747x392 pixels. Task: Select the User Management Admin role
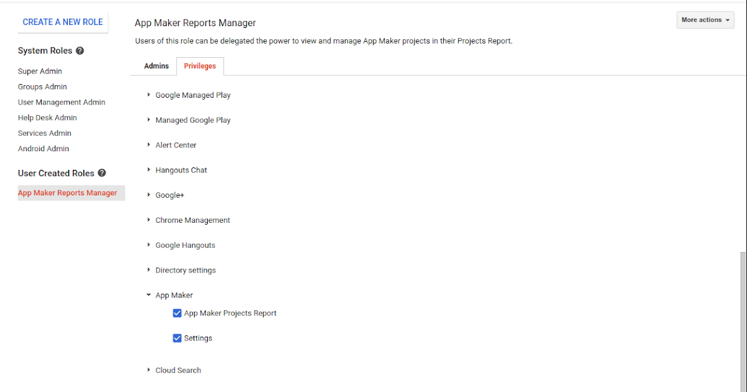(62, 101)
